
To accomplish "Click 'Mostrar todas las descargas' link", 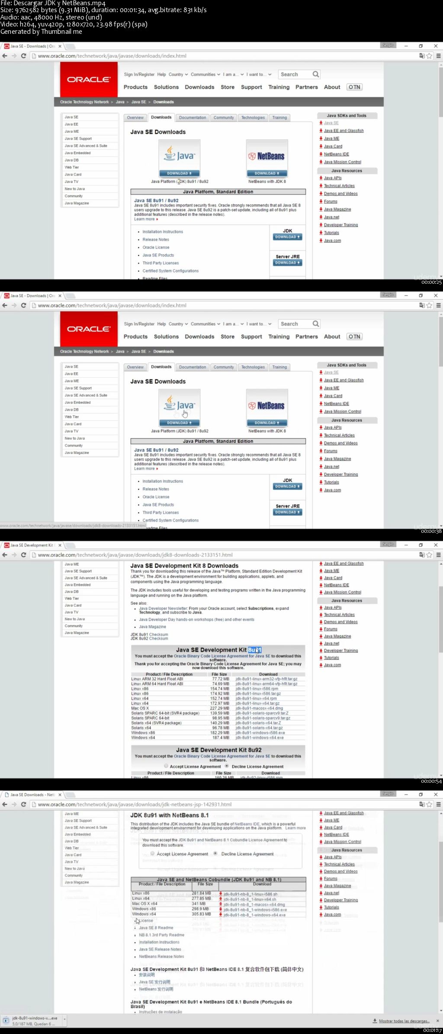I will click(x=404, y=1021).
